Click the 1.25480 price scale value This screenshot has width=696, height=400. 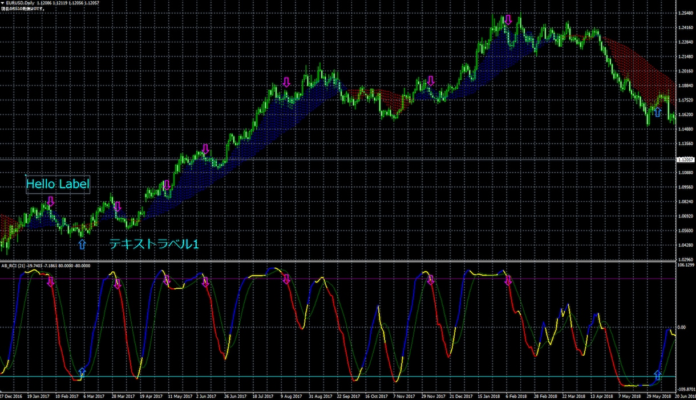click(685, 13)
